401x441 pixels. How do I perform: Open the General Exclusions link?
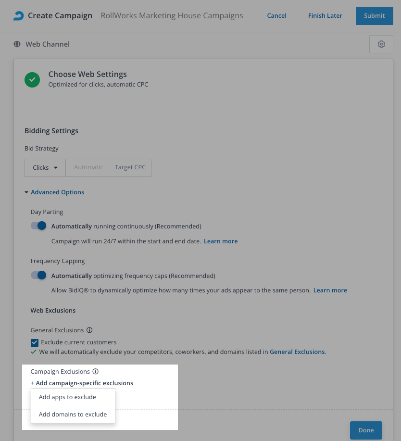297,352
